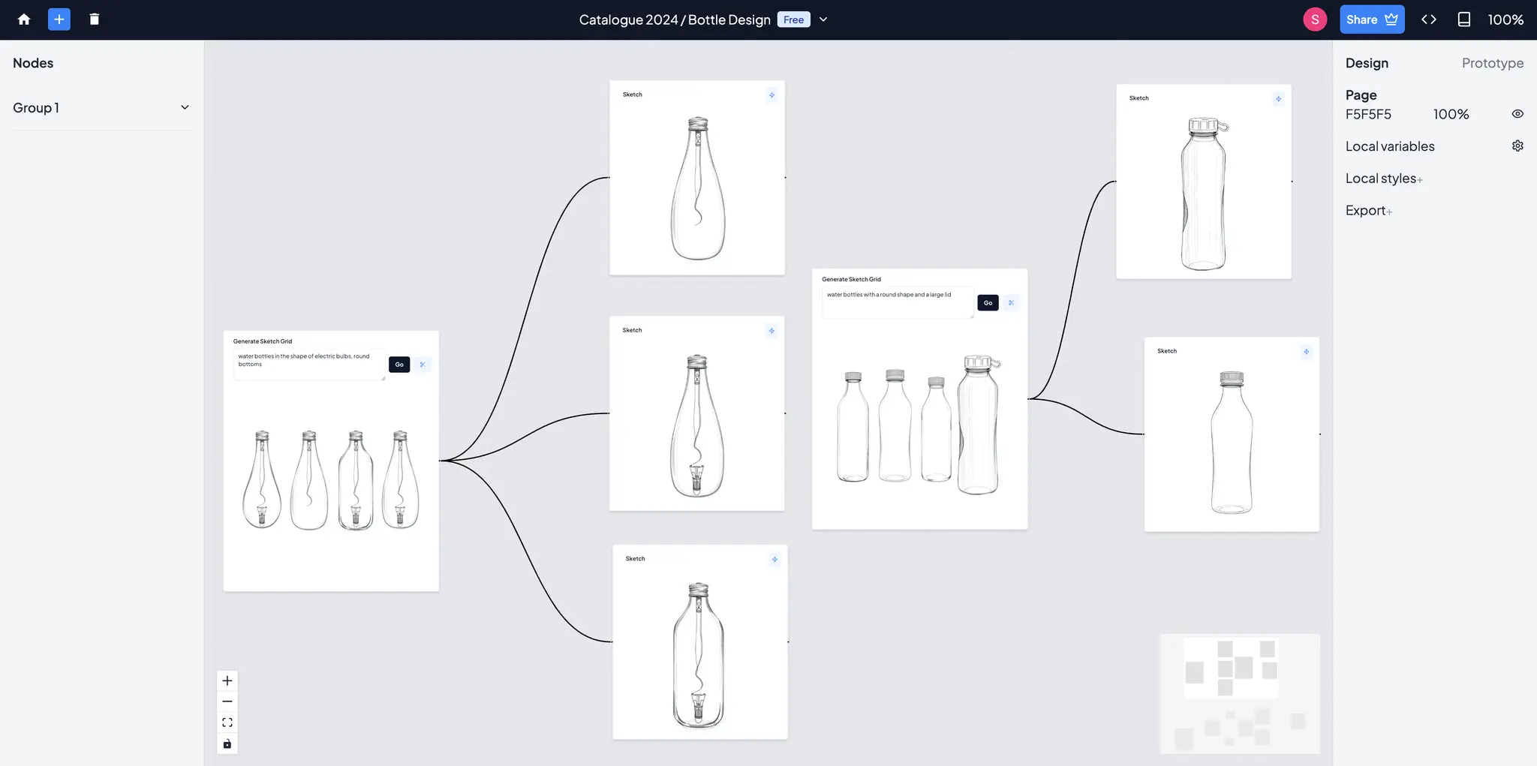Expand the Group 1 chevron
The image size is (1537, 766).
click(185, 107)
